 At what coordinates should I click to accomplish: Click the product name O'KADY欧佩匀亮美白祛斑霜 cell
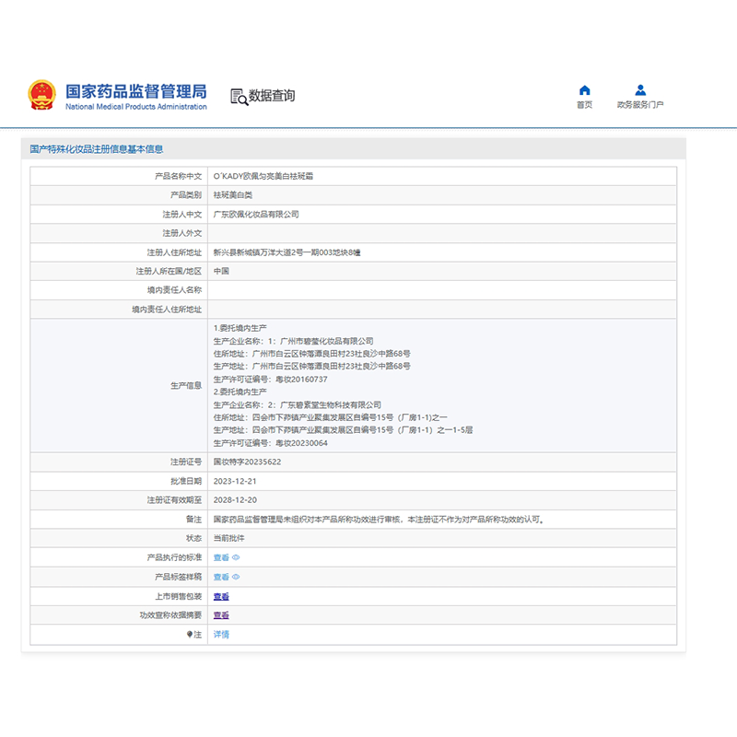point(263,174)
